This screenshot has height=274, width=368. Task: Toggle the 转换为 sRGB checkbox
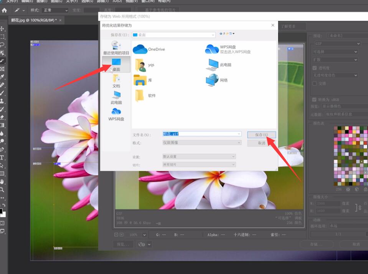pos(314,100)
